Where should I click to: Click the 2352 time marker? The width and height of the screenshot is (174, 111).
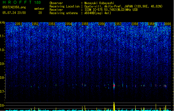point(35,24)
